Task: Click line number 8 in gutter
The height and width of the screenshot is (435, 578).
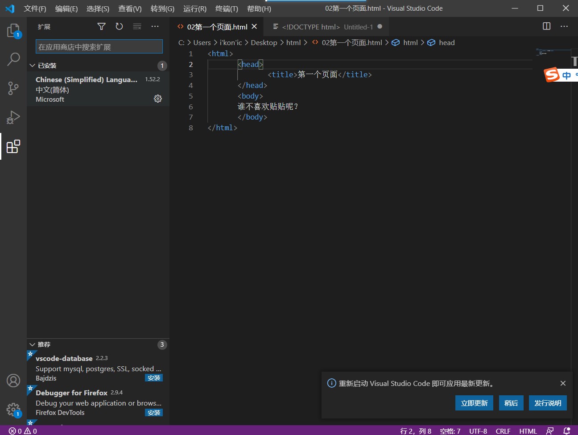Action: [x=191, y=128]
